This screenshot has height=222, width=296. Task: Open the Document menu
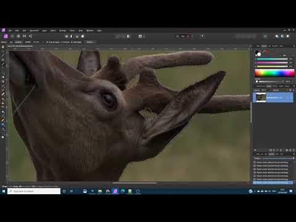tap(34, 31)
